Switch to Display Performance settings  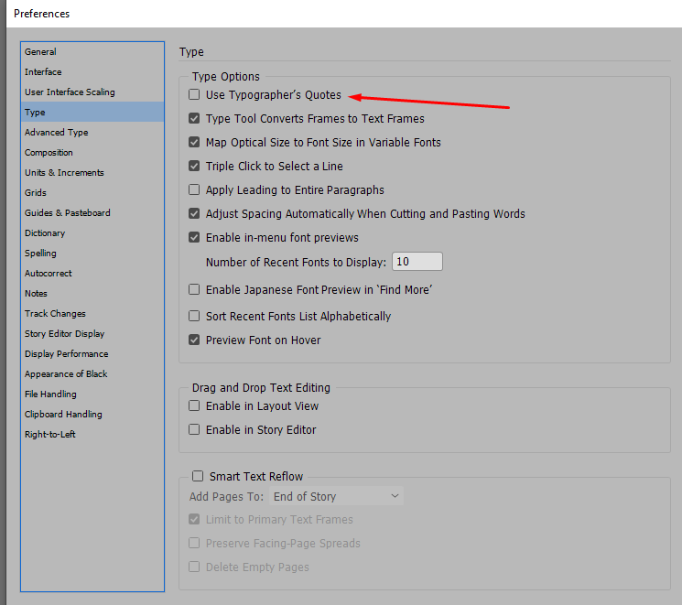66,354
